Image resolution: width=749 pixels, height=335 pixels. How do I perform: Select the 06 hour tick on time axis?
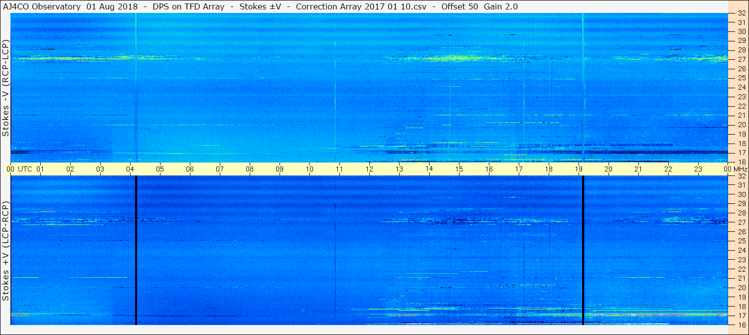click(x=190, y=169)
